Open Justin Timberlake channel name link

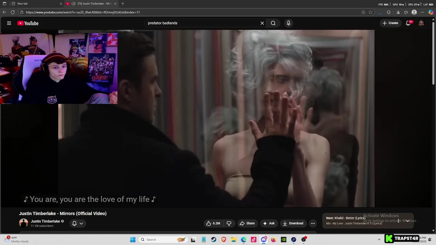[45, 221]
